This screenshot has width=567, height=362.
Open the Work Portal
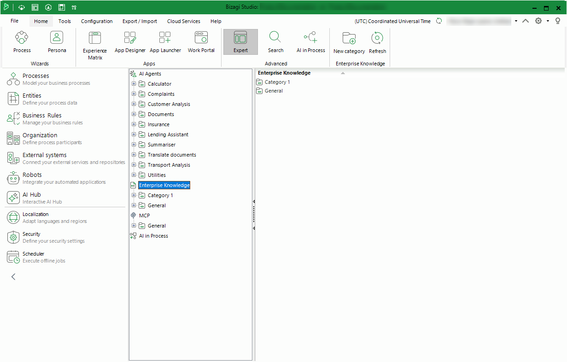click(x=201, y=42)
